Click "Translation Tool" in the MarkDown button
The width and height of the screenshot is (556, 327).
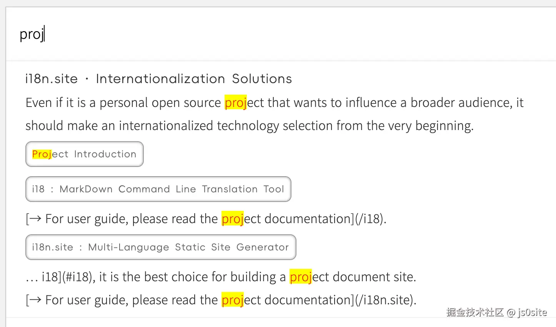coord(243,189)
